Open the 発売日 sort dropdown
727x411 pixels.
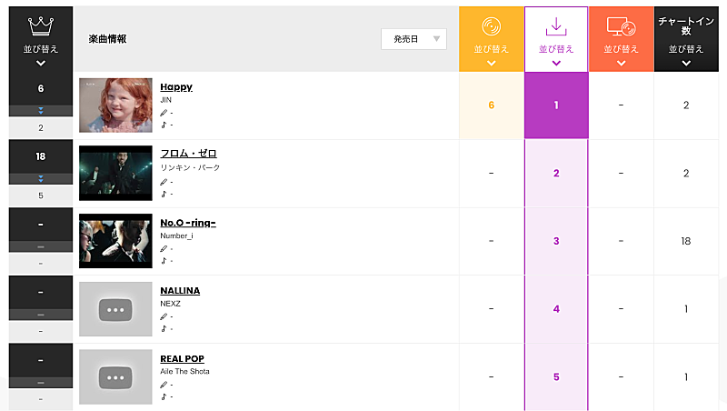[x=413, y=38]
